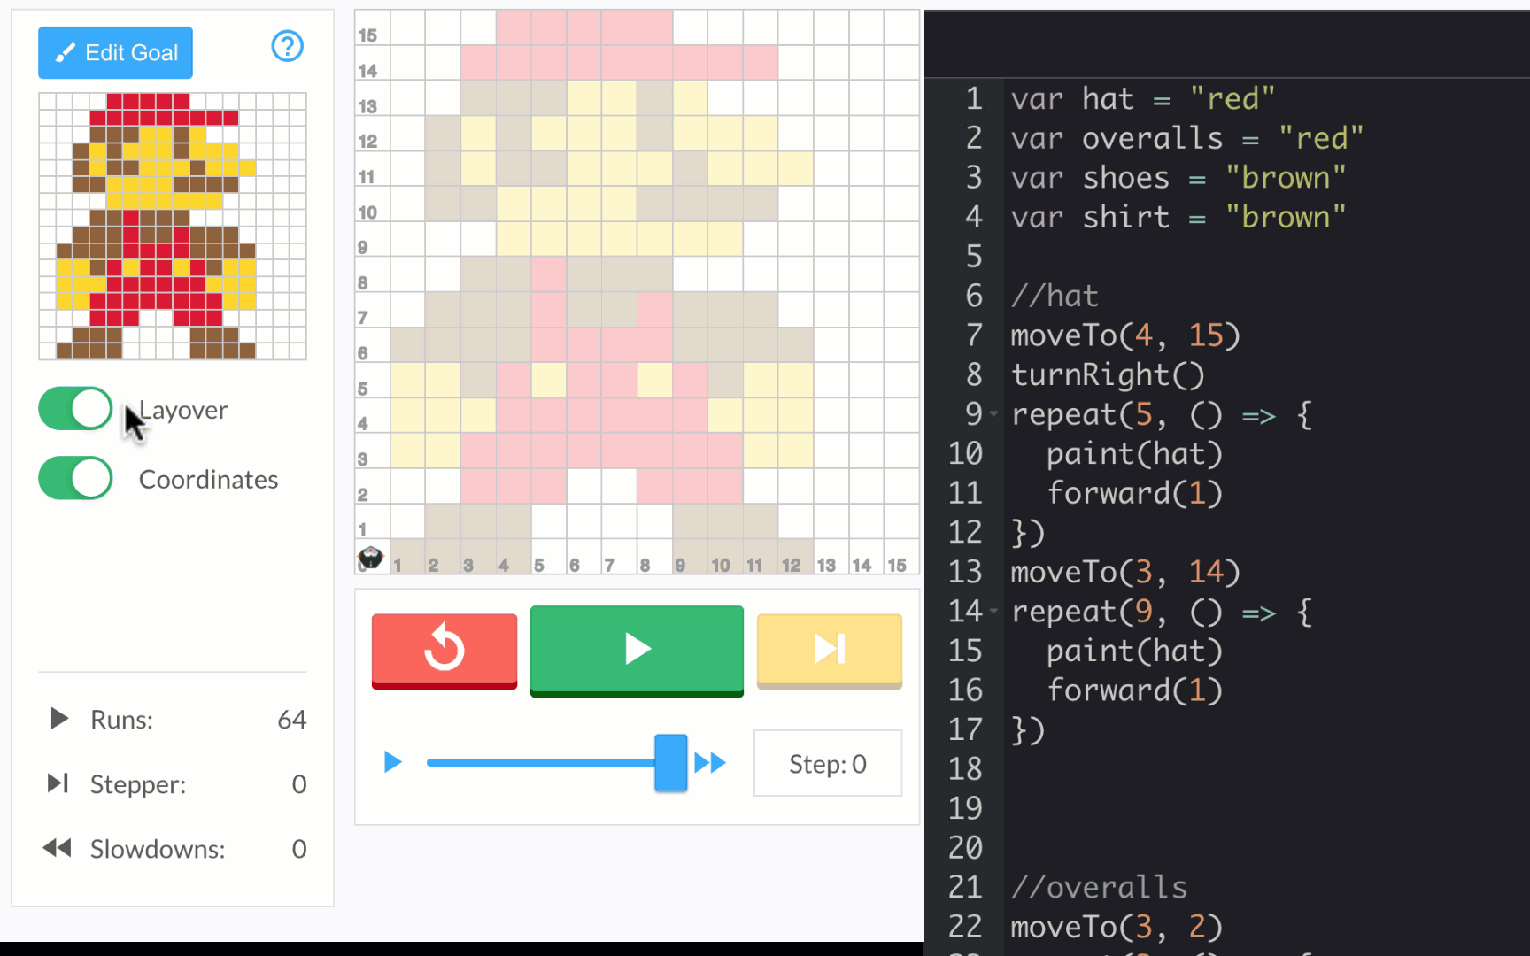
Task: Click the 'forward(1)' code on line 16
Action: [x=1134, y=690]
